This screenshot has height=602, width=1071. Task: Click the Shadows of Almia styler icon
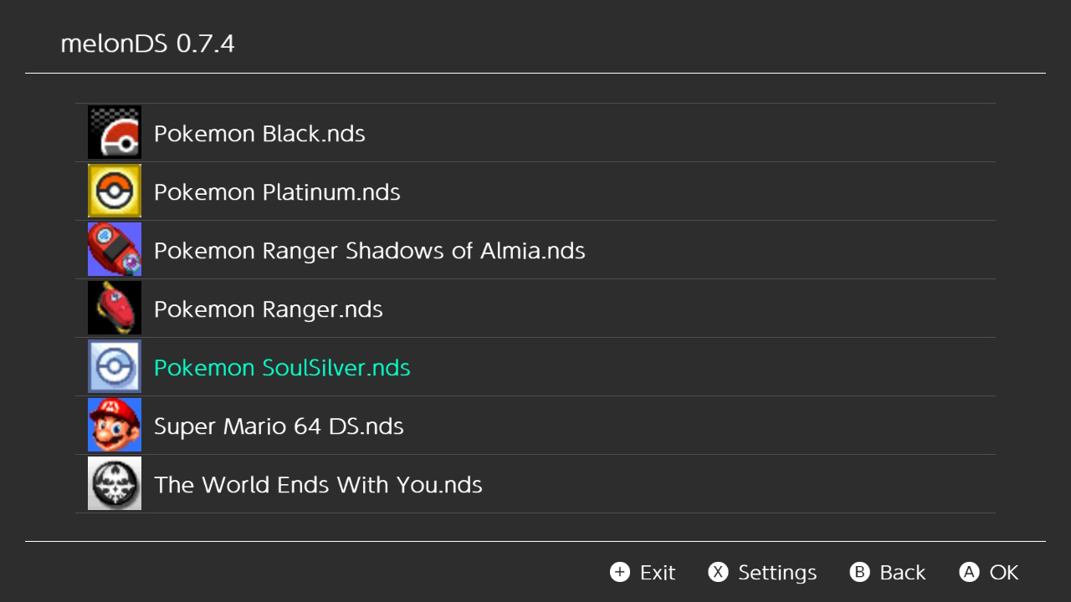[115, 250]
